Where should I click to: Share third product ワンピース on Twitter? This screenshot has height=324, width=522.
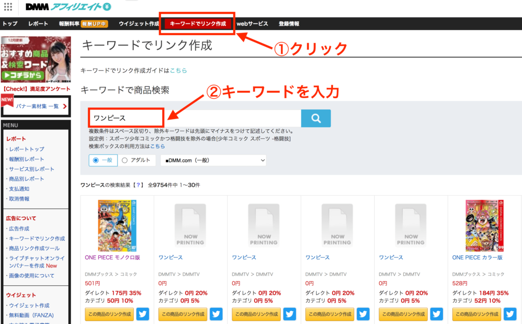290,314
